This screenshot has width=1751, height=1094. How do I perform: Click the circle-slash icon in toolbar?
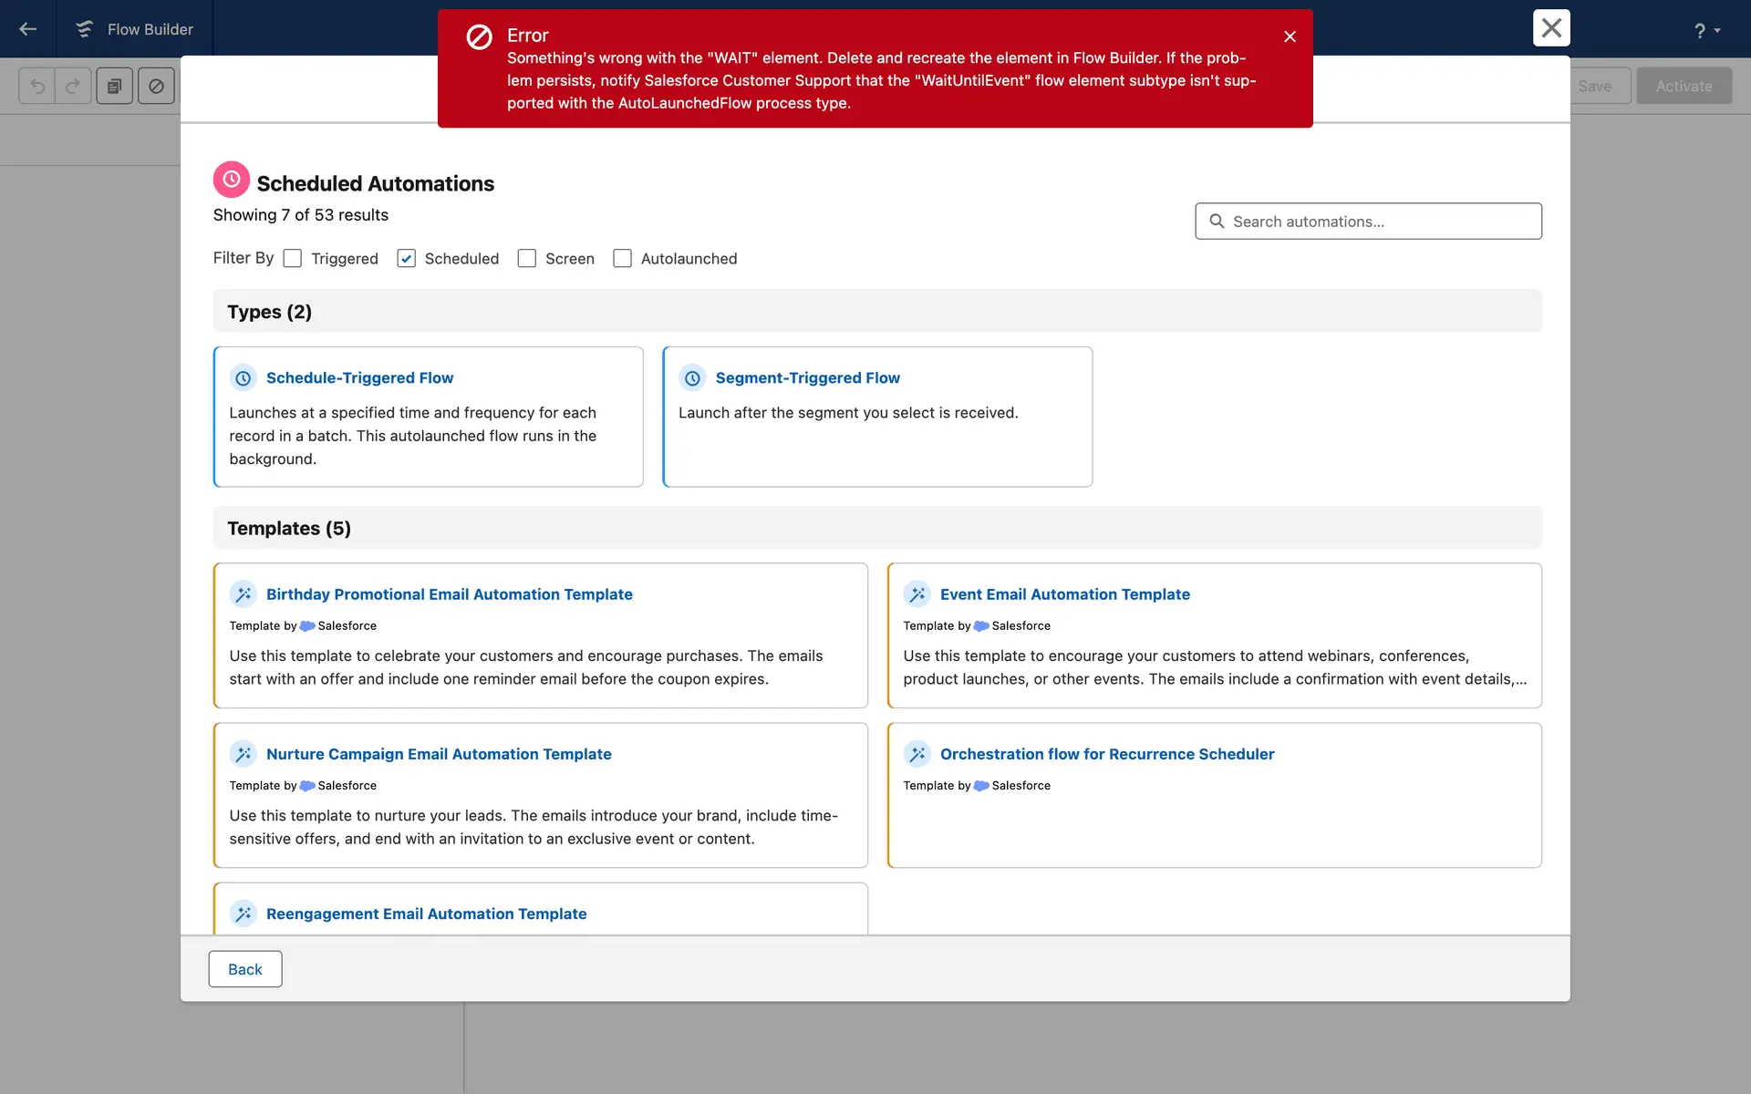click(x=156, y=86)
